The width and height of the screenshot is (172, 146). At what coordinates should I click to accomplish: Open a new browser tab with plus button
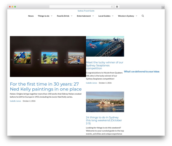163,8
